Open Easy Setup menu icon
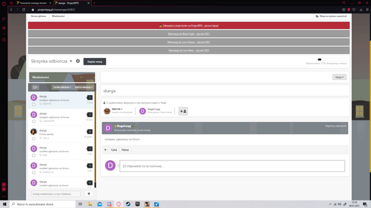Viewport: 371px width, 208px height. click(367, 10)
